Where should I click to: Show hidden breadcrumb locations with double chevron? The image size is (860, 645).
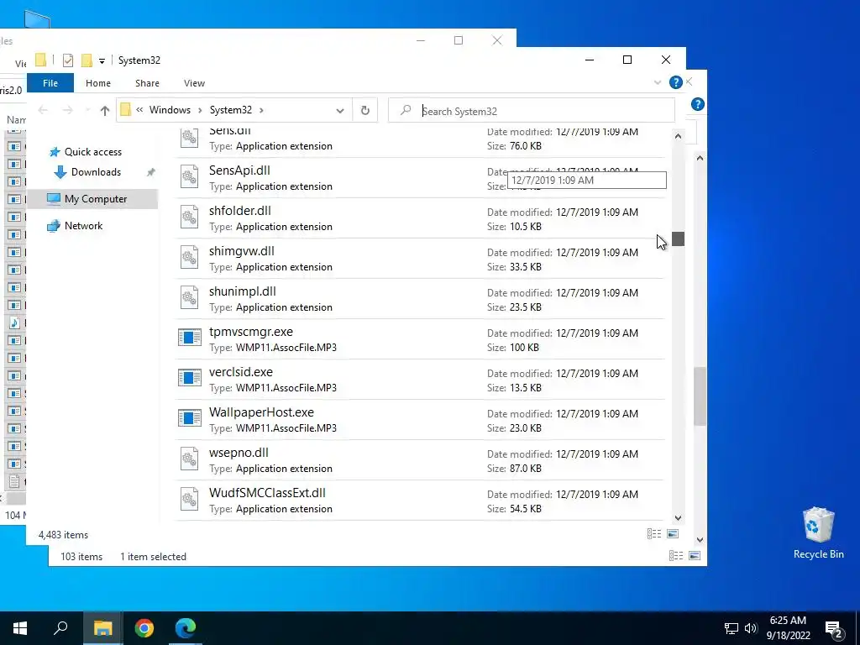(140, 110)
